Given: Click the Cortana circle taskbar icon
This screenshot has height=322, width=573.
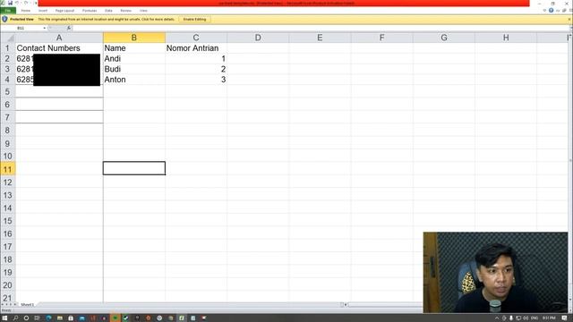Looking at the screenshot, I should click(x=26, y=318).
